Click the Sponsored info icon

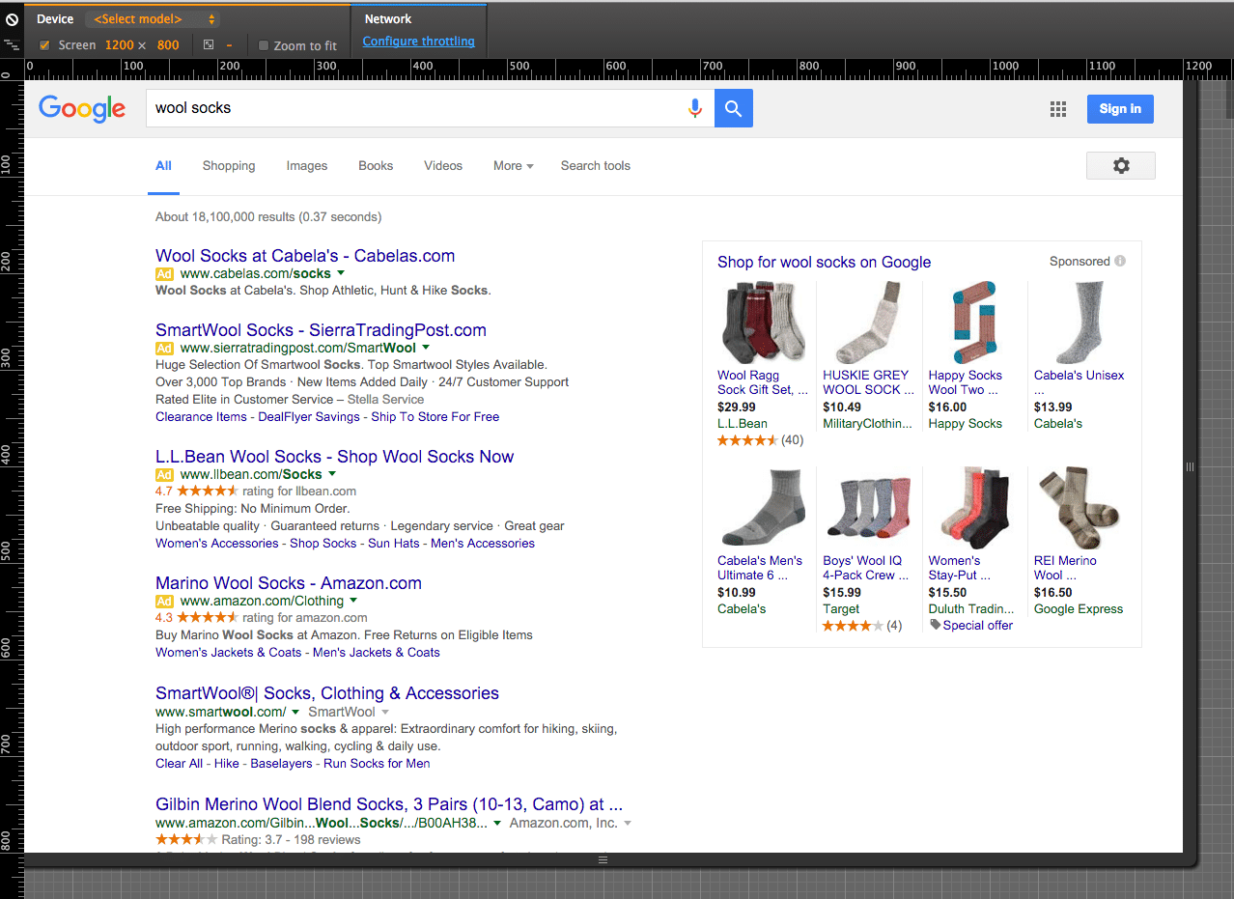coord(1120,261)
